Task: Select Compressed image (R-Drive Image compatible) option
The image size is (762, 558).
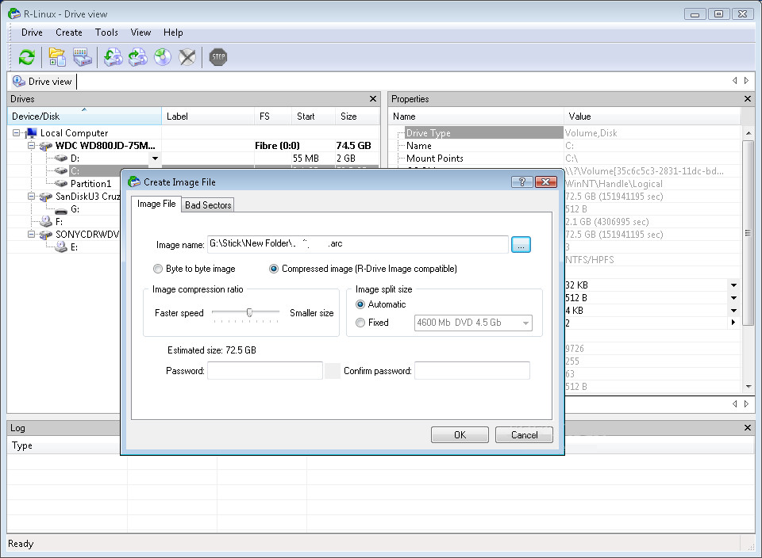Action: (274, 269)
